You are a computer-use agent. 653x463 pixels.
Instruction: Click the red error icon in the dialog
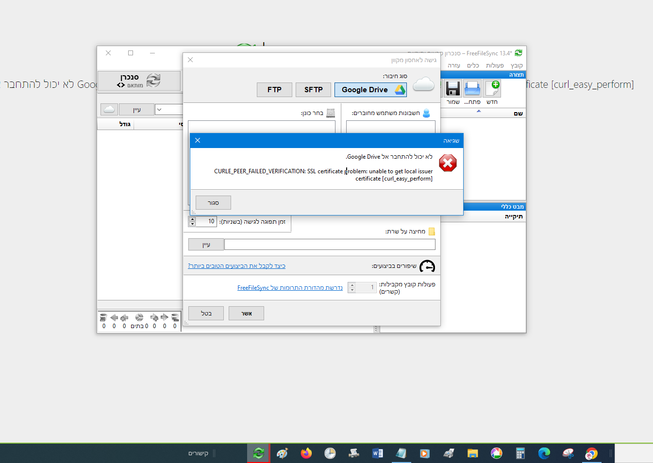[448, 163]
